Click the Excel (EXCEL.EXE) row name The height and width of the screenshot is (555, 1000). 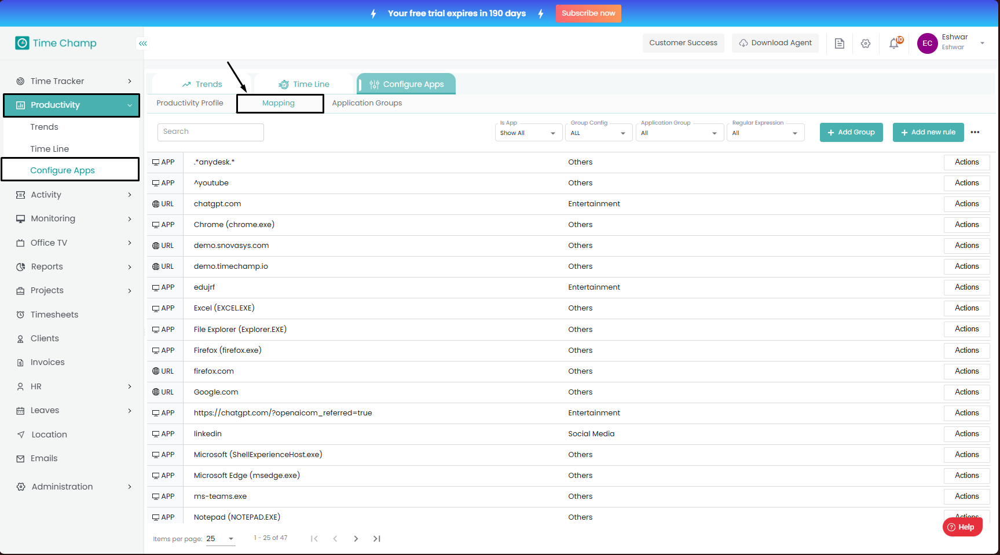(224, 308)
